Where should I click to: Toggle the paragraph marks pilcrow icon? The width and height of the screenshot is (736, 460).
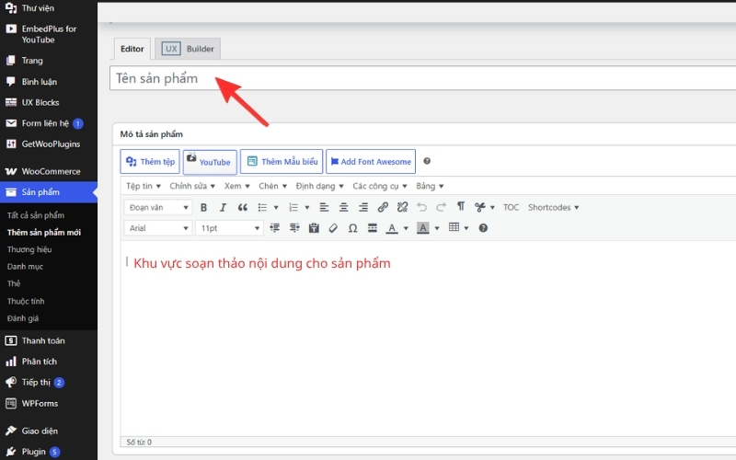tap(461, 207)
